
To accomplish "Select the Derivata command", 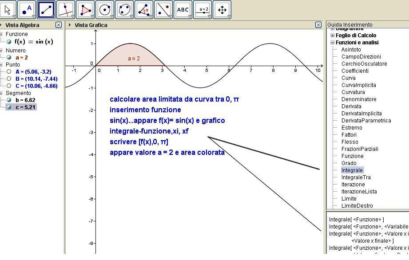I will 351,106.
